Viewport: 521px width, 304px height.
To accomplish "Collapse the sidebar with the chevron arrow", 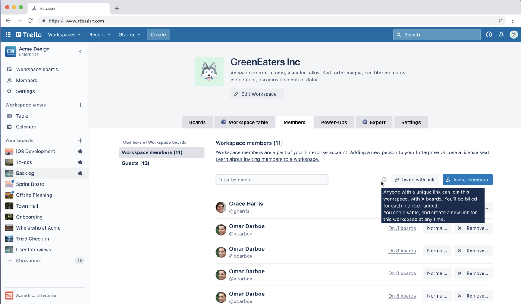I will tap(80, 52).
